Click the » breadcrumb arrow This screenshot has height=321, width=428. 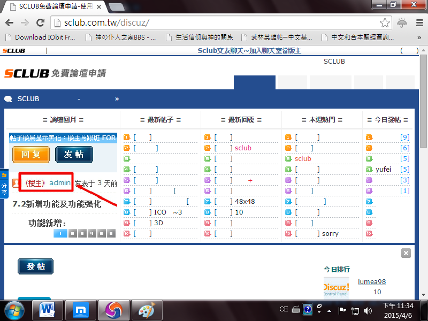[117, 99]
